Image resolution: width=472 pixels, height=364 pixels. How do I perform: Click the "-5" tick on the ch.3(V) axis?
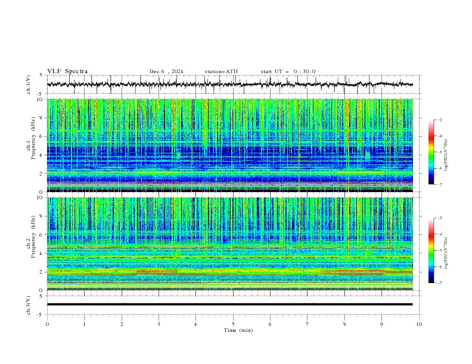pos(40,315)
